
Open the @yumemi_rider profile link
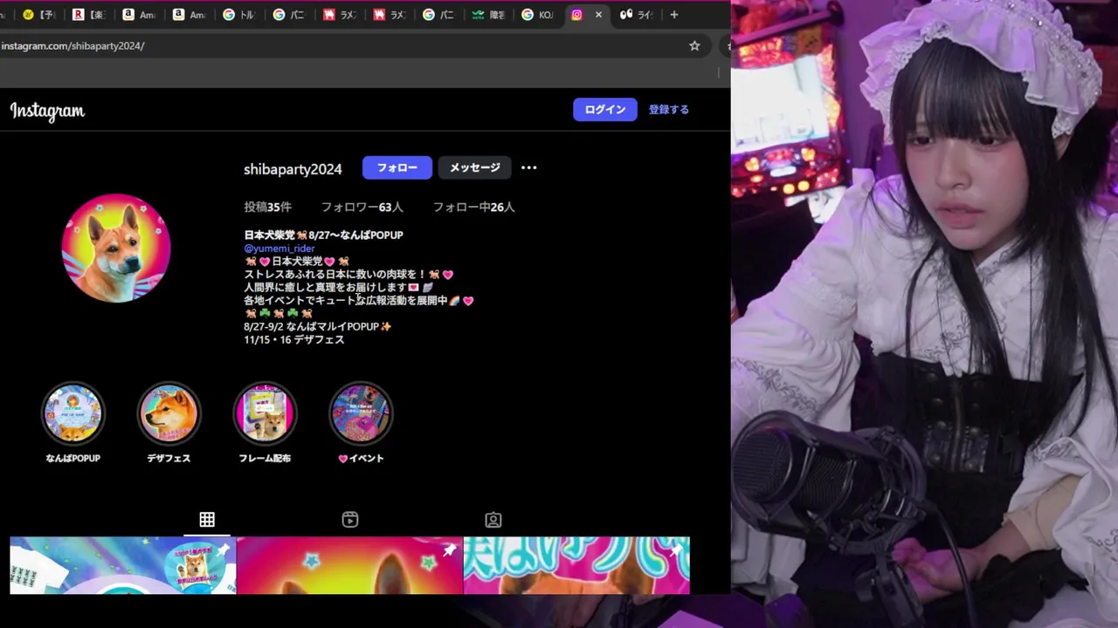279,249
